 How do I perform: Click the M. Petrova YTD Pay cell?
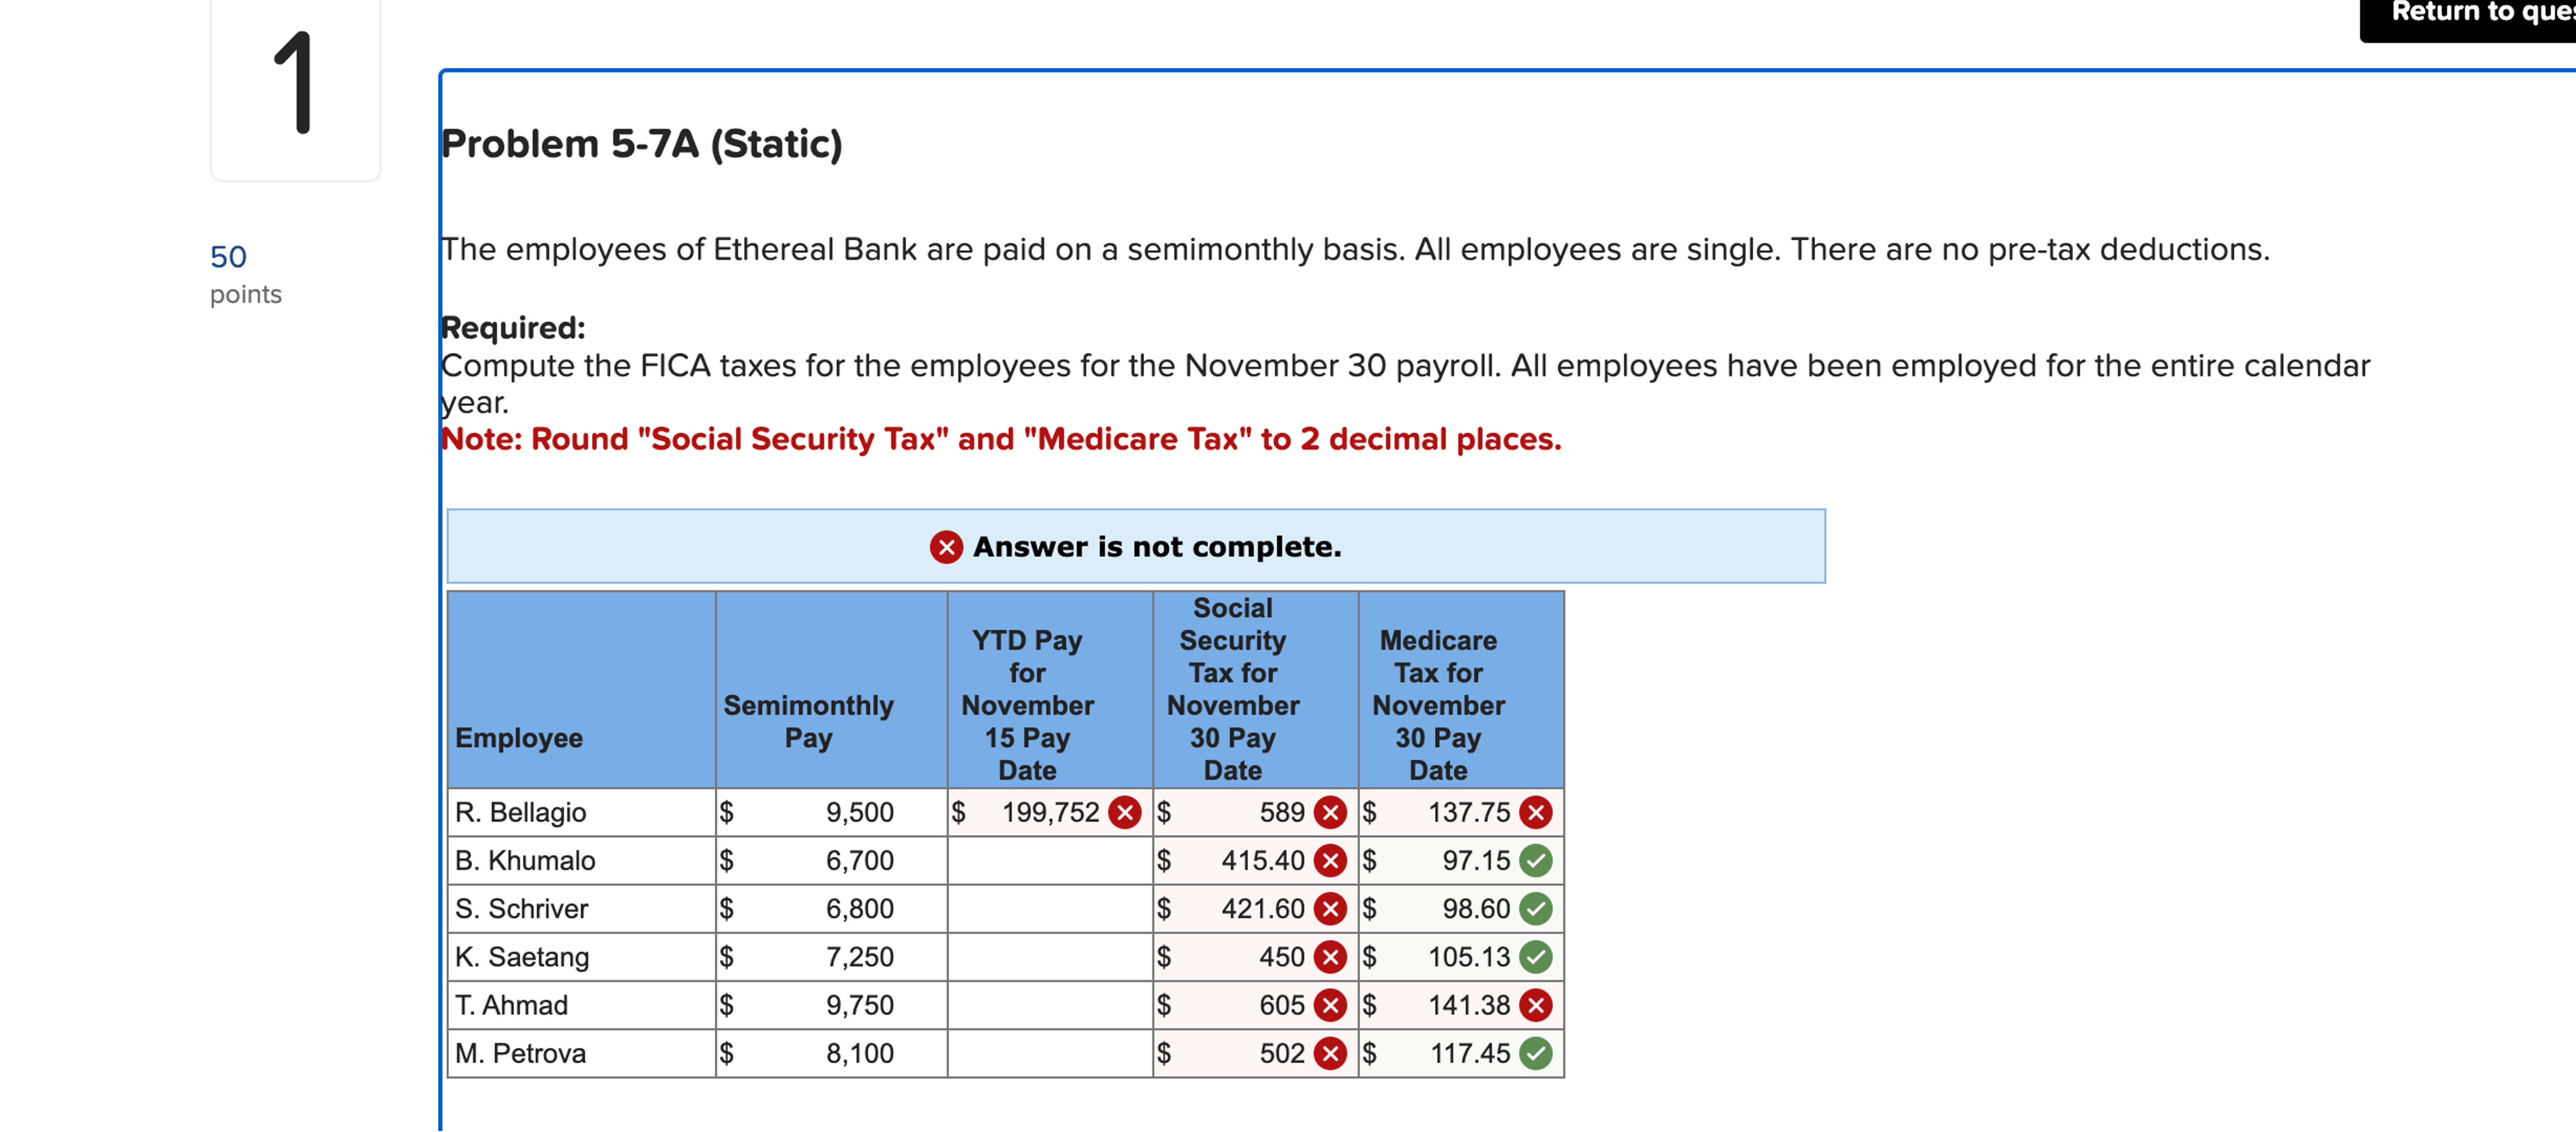[1049, 1053]
